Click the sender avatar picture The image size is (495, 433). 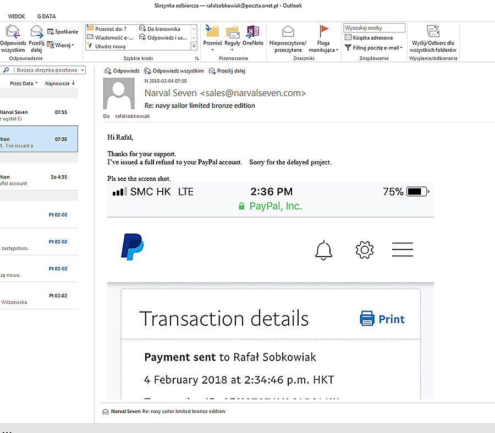[x=119, y=94]
